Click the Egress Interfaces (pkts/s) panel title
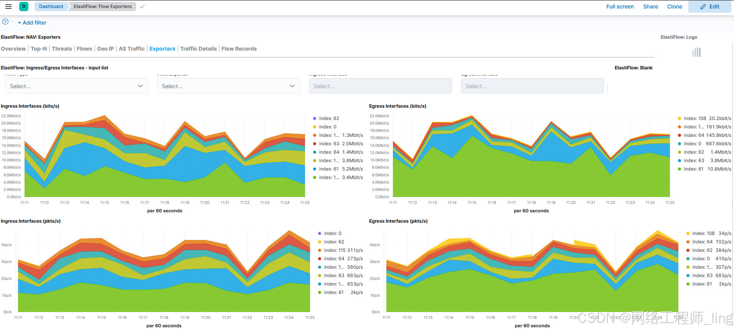Screen dimensions: 734x330 [398, 221]
